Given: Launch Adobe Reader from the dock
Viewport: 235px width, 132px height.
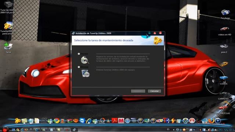Looking at the screenshot, I should click(115, 121).
